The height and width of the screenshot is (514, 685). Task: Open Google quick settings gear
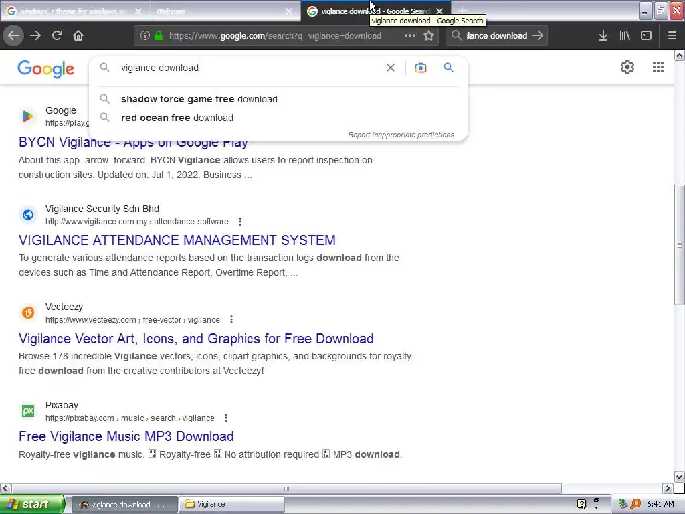click(x=627, y=67)
